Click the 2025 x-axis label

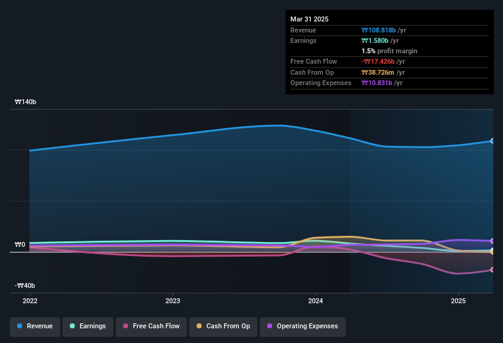[x=458, y=301]
